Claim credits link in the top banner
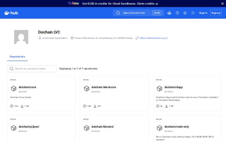 147,4
